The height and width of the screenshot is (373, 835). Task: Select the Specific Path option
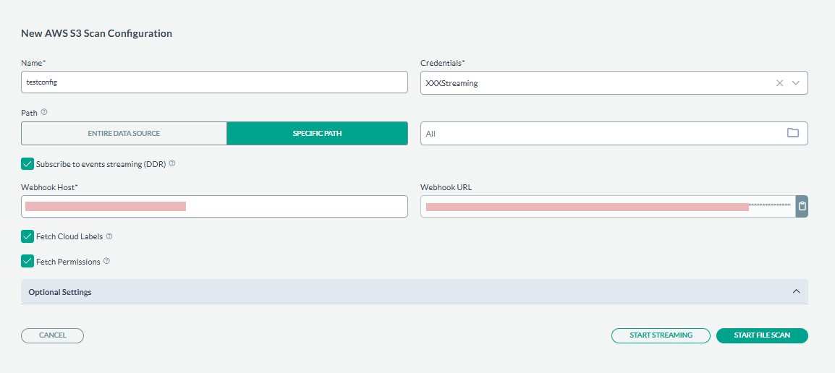[317, 134]
